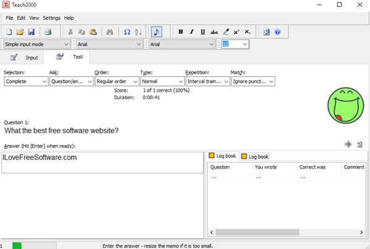Click the You wrote column header
This screenshot has width=370, height=249.
274,167
